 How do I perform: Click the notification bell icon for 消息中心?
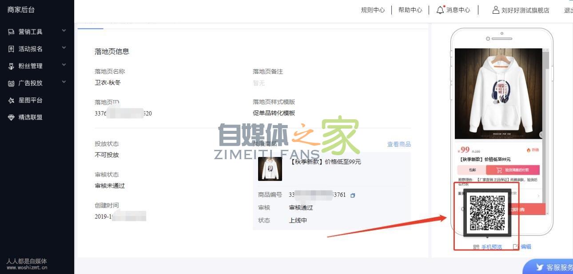pyautogui.click(x=440, y=10)
